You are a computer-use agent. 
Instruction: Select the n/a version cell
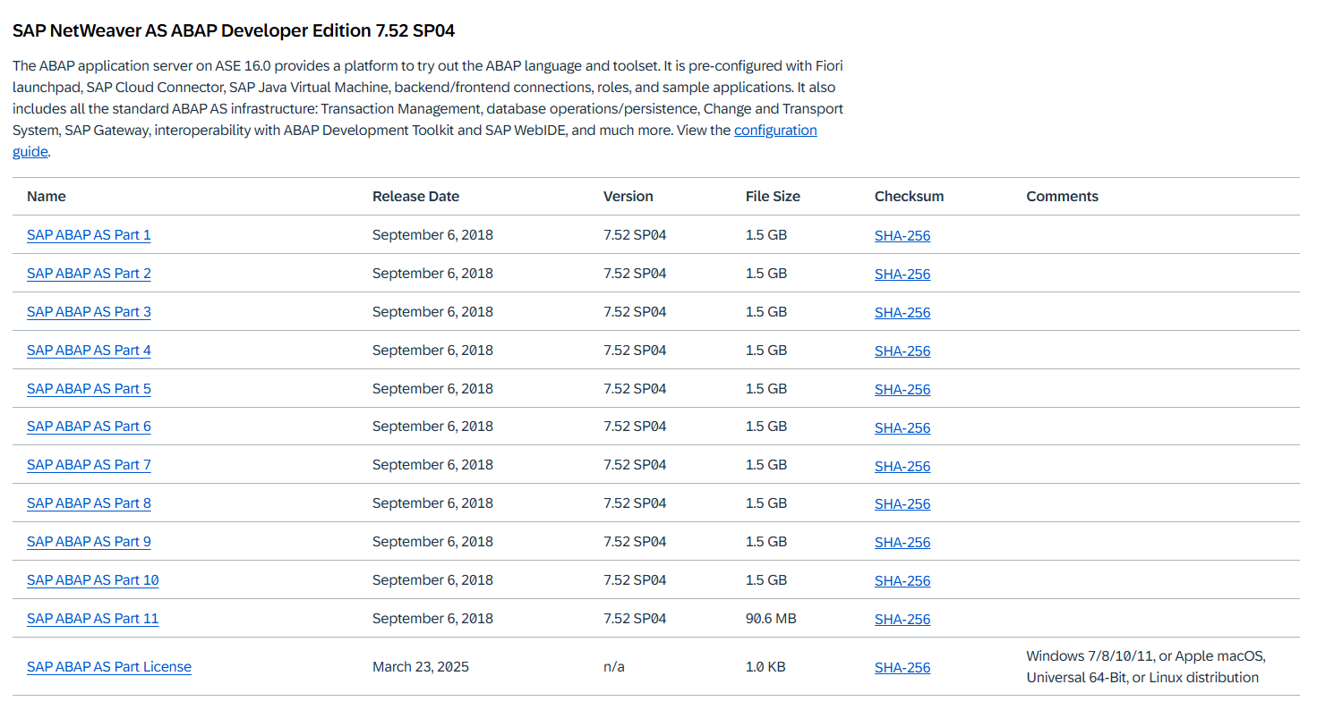tap(614, 667)
